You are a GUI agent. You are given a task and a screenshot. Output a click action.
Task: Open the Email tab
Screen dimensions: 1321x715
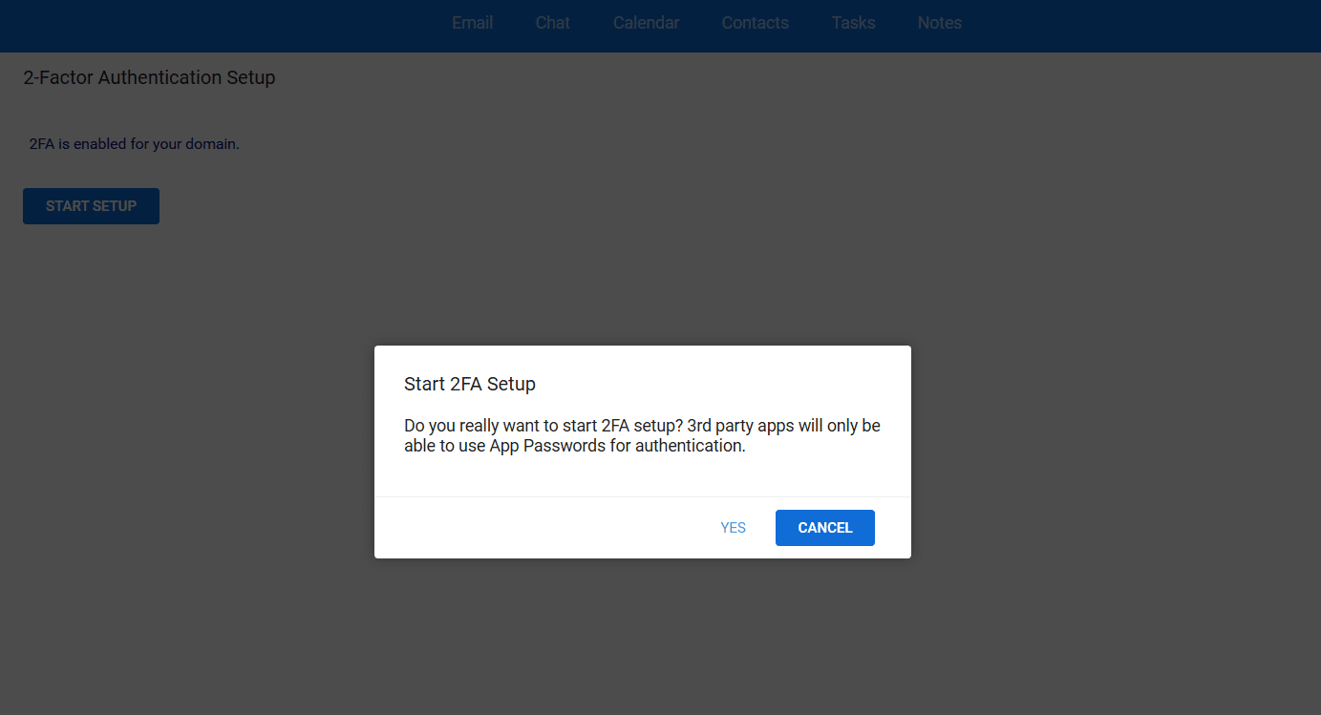(x=472, y=23)
